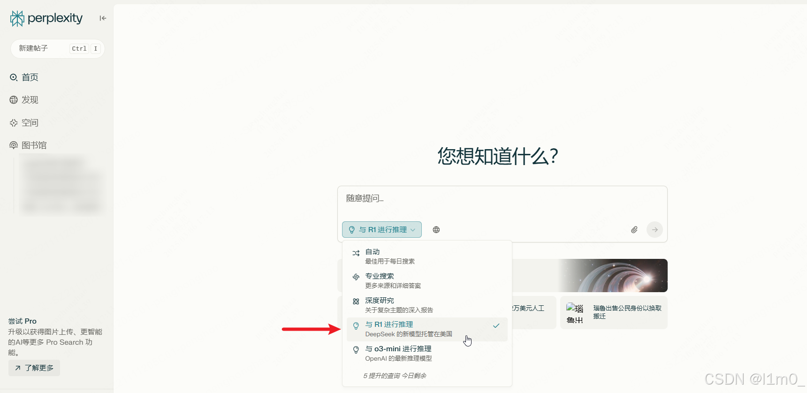Open 图书馆 library page
Screen dimensions: 807x393
coord(28,145)
